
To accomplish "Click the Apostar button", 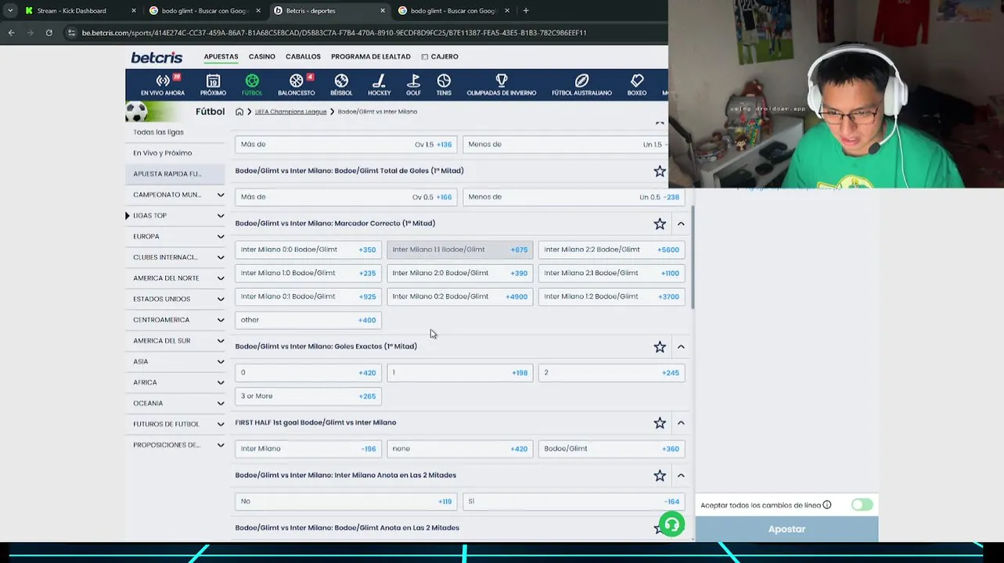I will [x=786, y=529].
